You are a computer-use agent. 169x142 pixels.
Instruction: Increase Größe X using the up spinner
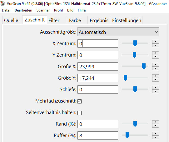156,65
